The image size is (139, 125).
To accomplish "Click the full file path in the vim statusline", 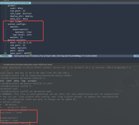I will pyautogui.click(x=55, y=56).
